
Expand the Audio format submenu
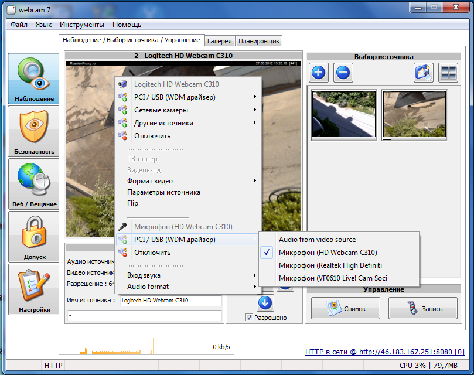(188, 287)
